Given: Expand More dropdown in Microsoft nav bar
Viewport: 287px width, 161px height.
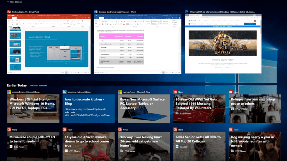Looking at the screenshot, I should coord(238,21).
